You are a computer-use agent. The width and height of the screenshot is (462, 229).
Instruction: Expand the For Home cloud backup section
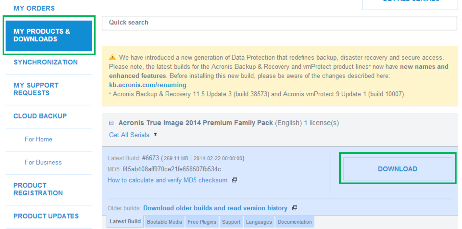38,139
